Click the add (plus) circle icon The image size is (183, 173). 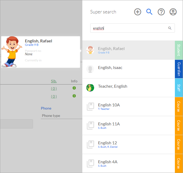(x=138, y=12)
